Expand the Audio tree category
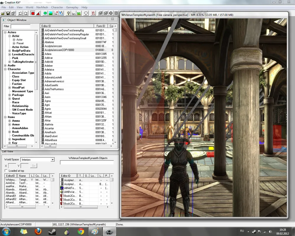 (x=5, y=65)
